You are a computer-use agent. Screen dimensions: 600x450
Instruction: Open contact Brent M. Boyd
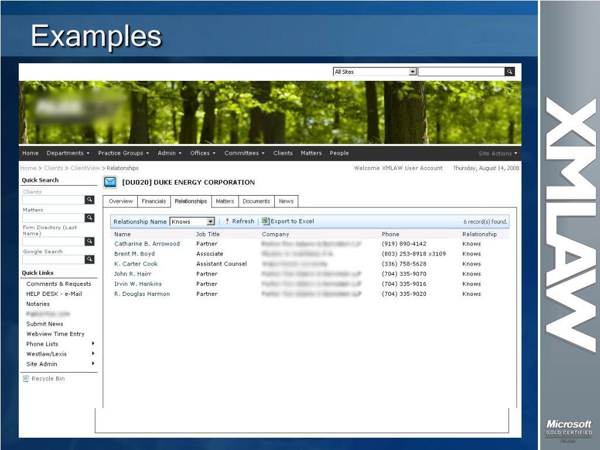coord(134,254)
